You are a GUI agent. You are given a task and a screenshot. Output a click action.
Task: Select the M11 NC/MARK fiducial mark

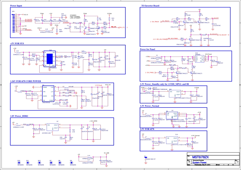[28, 163]
